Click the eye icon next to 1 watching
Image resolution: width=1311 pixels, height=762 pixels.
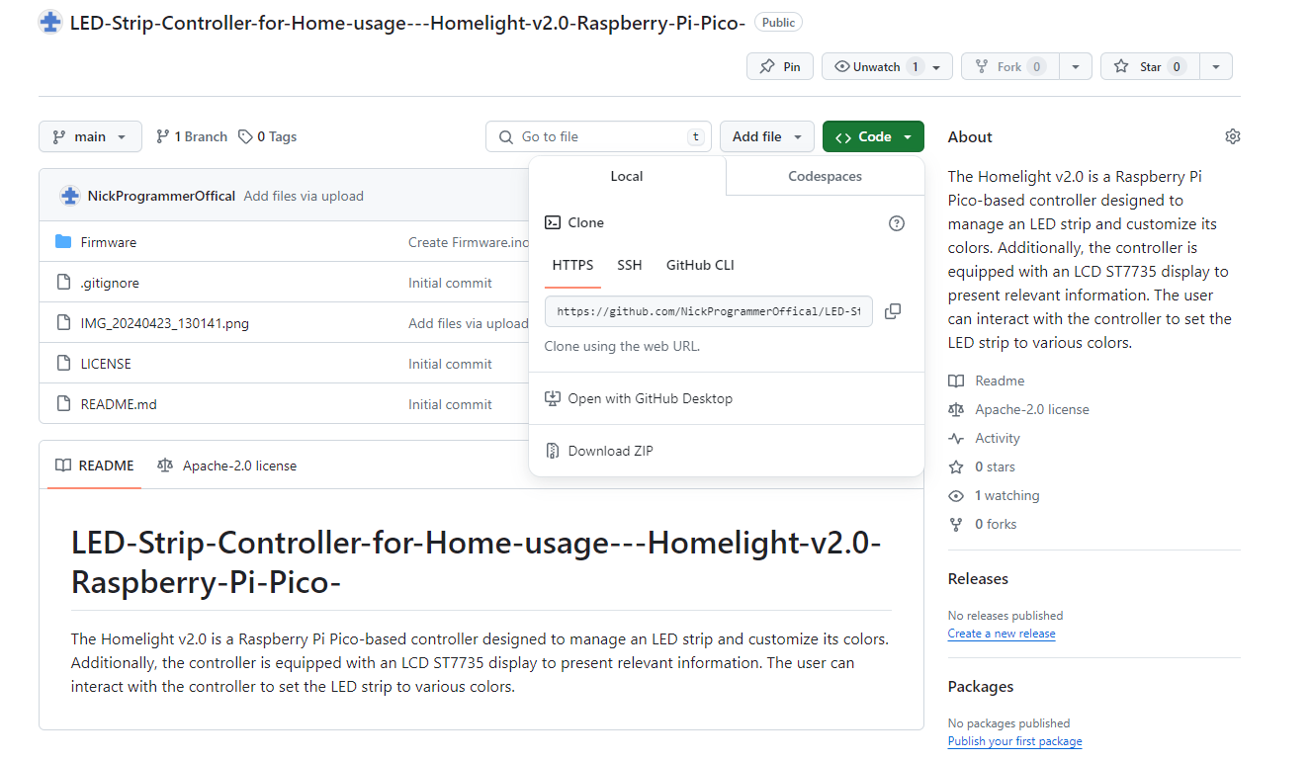[956, 495]
